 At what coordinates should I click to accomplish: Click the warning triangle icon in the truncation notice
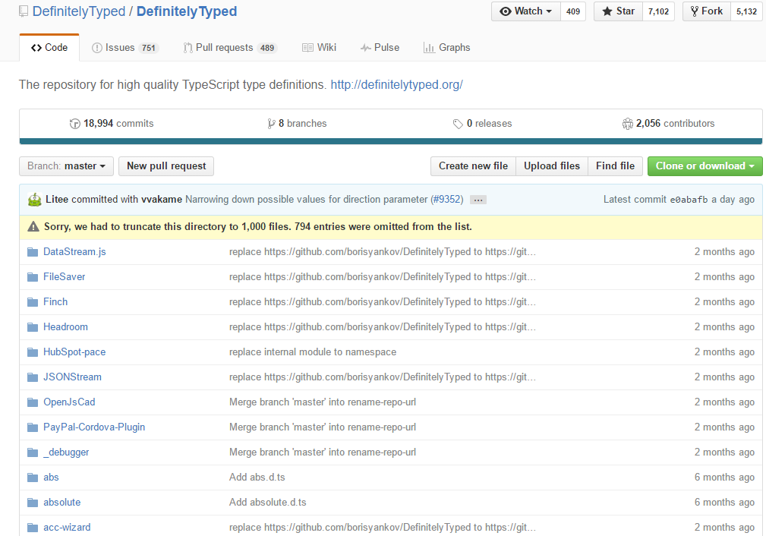click(x=33, y=227)
